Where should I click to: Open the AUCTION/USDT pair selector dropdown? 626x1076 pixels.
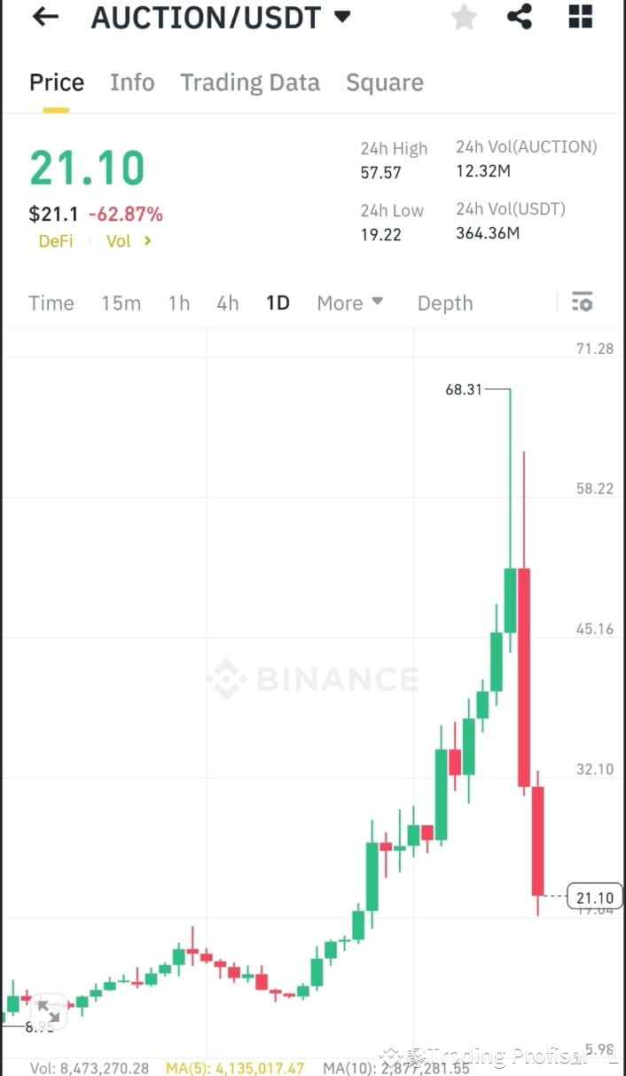341,17
